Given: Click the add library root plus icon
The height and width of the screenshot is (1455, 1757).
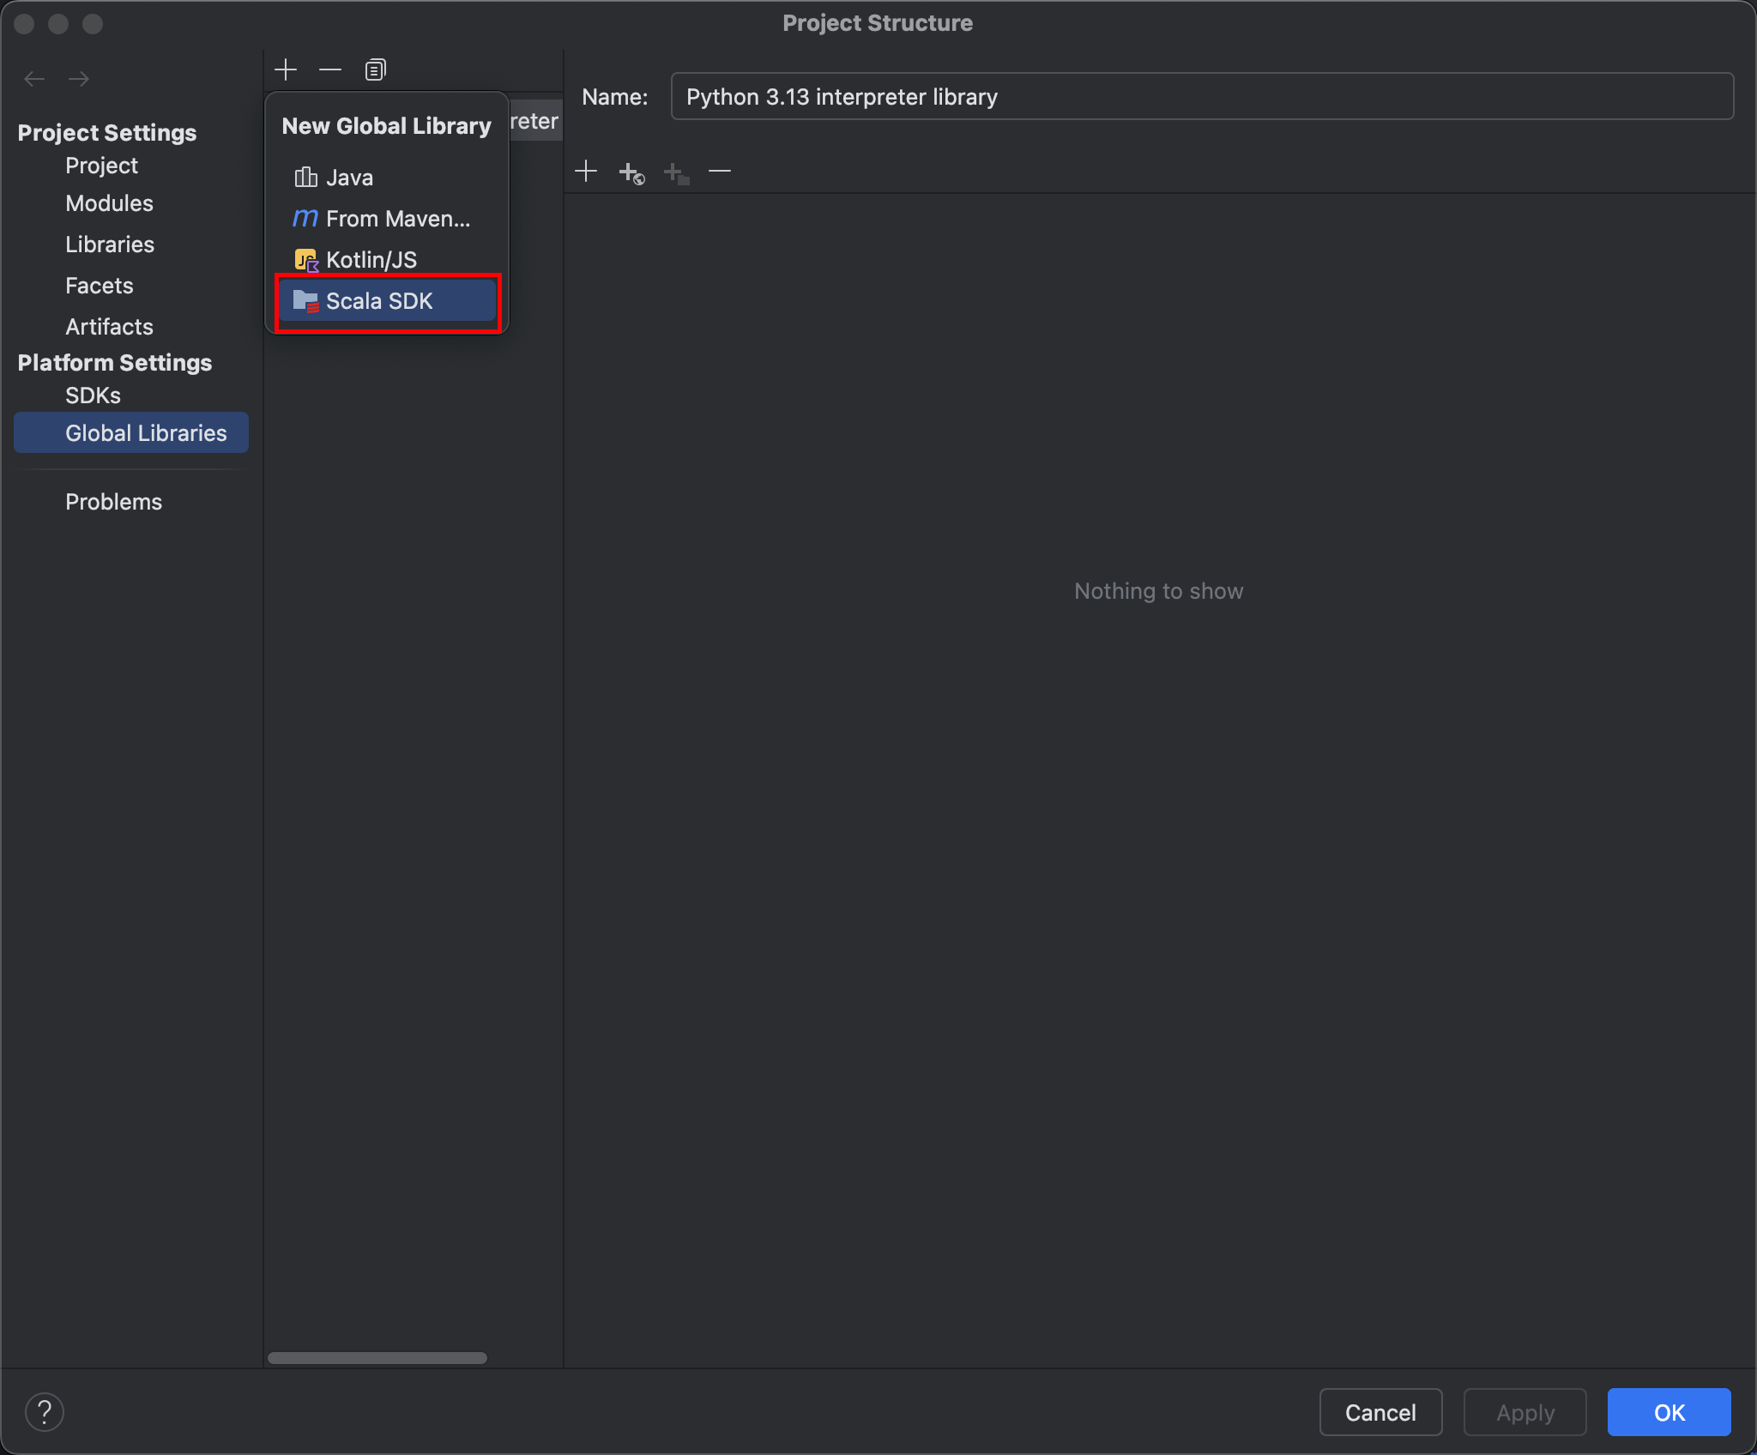Looking at the screenshot, I should coord(586,172).
